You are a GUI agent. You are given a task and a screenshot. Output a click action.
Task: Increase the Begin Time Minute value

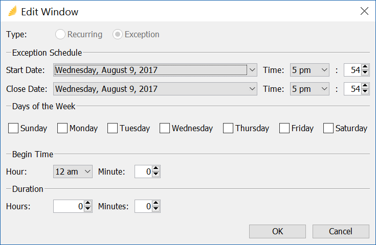point(156,168)
